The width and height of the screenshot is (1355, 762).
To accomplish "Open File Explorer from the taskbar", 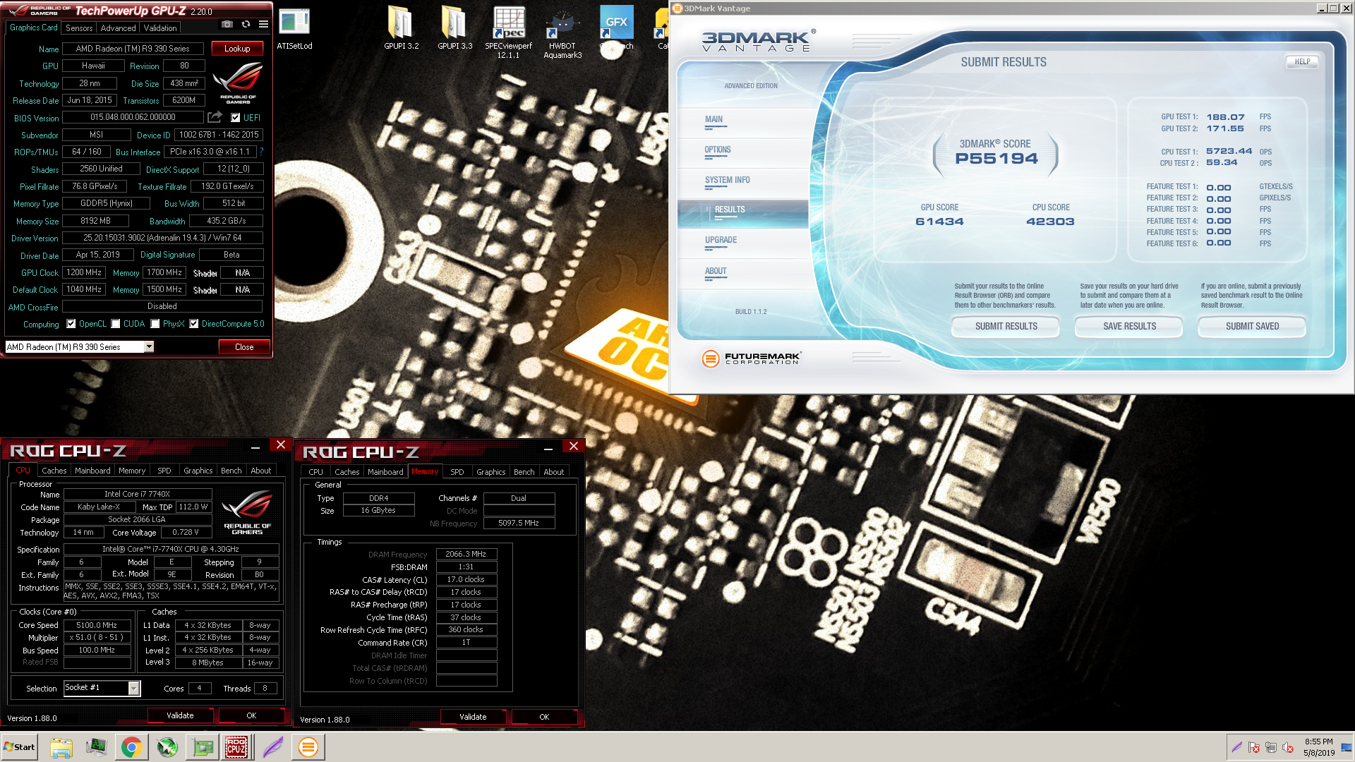I will pyautogui.click(x=61, y=747).
